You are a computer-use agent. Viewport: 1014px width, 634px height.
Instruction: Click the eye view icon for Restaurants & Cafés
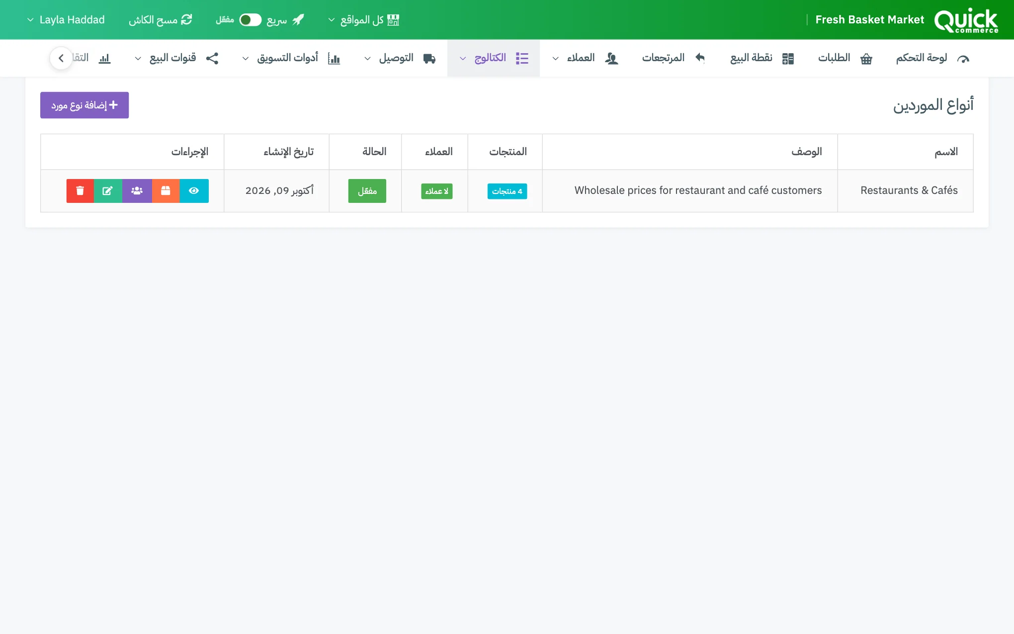tap(194, 191)
